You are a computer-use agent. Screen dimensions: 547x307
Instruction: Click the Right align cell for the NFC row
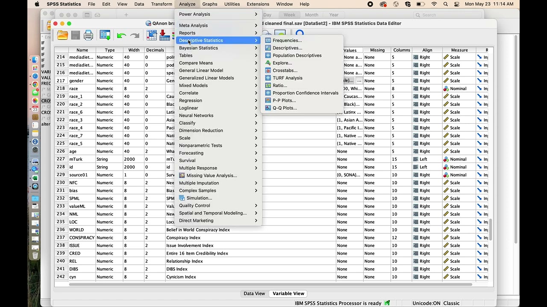tap(427, 182)
